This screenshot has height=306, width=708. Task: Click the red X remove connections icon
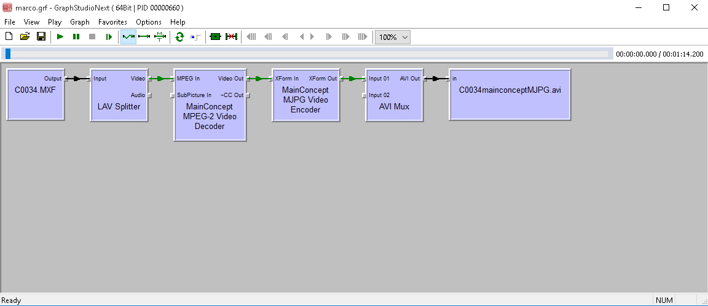(231, 37)
